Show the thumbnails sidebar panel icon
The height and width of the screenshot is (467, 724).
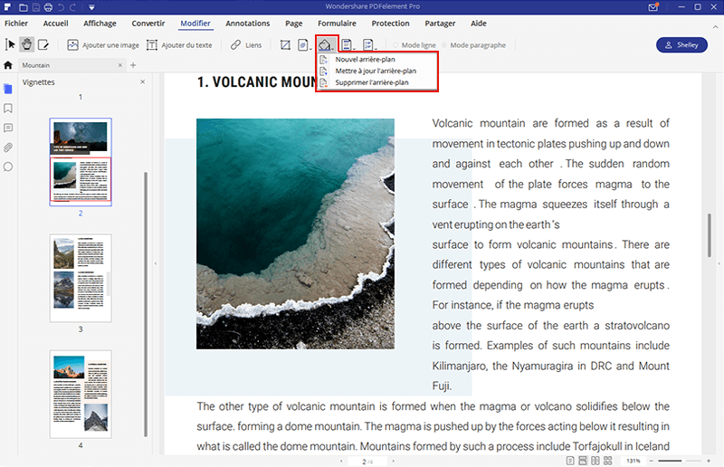click(x=8, y=89)
